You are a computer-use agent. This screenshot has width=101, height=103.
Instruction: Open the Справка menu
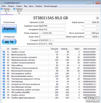pyautogui.click(x=39, y=6)
